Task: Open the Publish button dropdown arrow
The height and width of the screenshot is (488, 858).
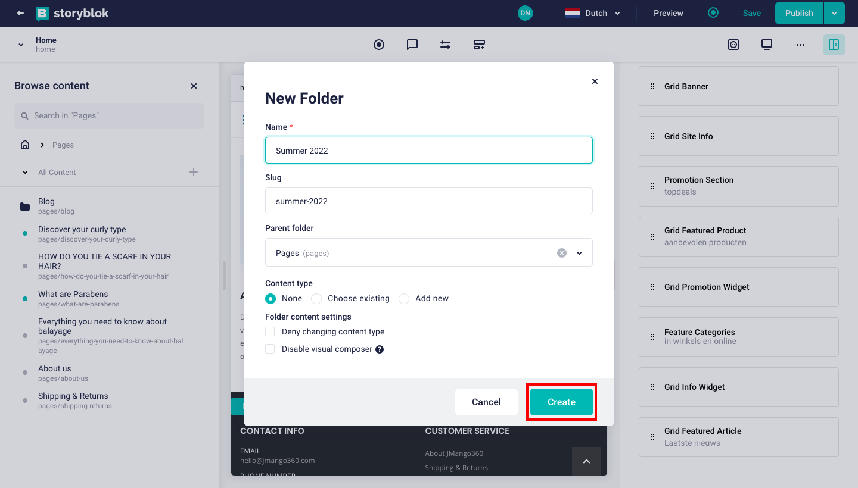Action: pyautogui.click(x=834, y=13)
